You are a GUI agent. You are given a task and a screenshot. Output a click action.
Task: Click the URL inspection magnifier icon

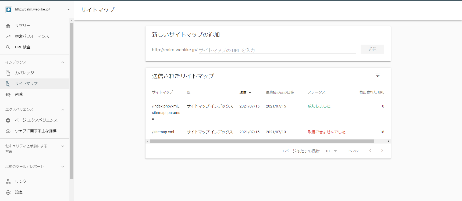(8, 47)
